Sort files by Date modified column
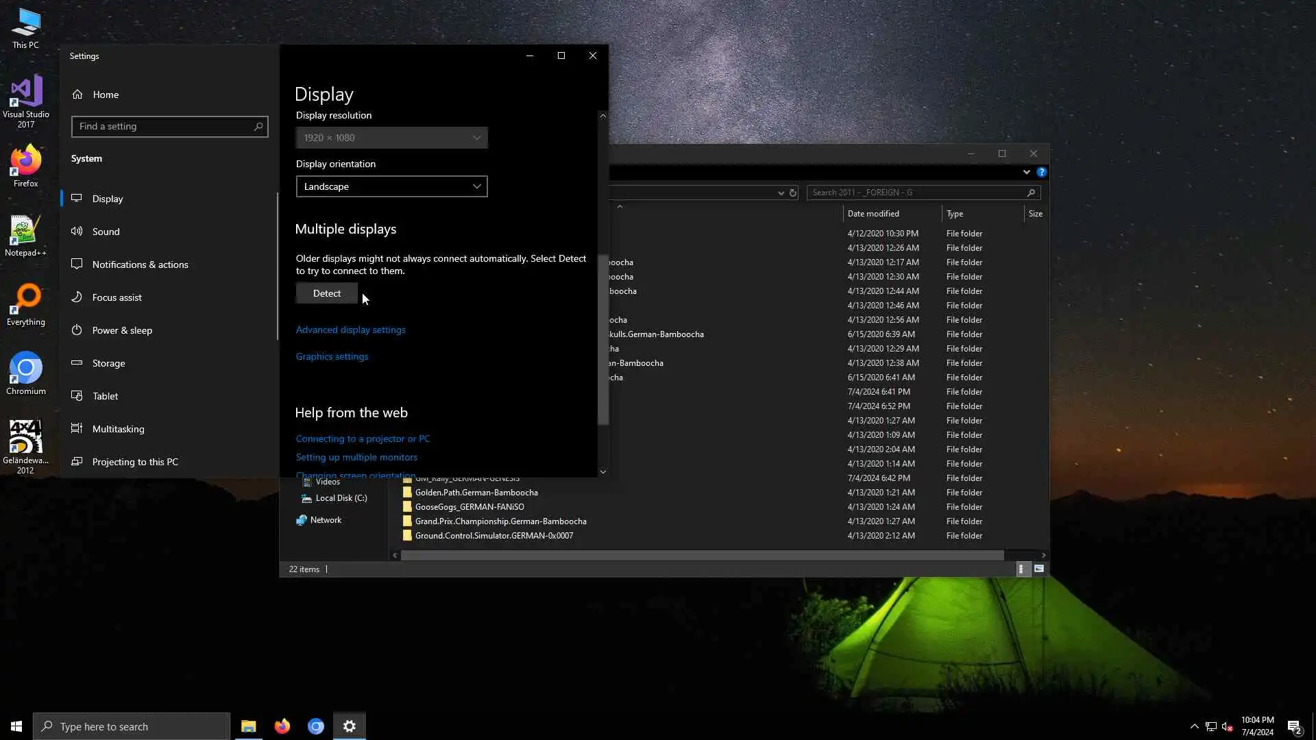The image size is (1316, 740). (x=873, y=214)
